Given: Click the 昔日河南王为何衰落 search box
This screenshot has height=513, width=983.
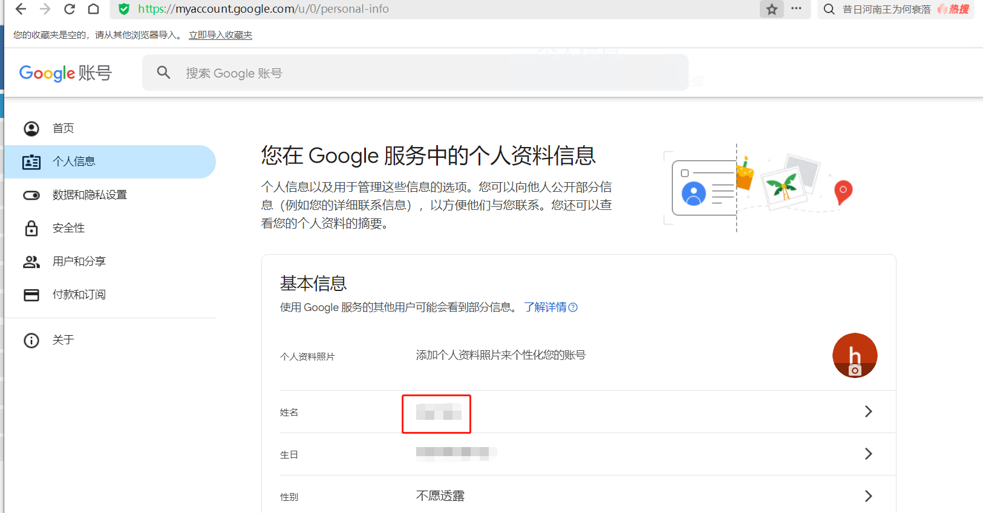Looking at the screenshot, I should [886, 9].
